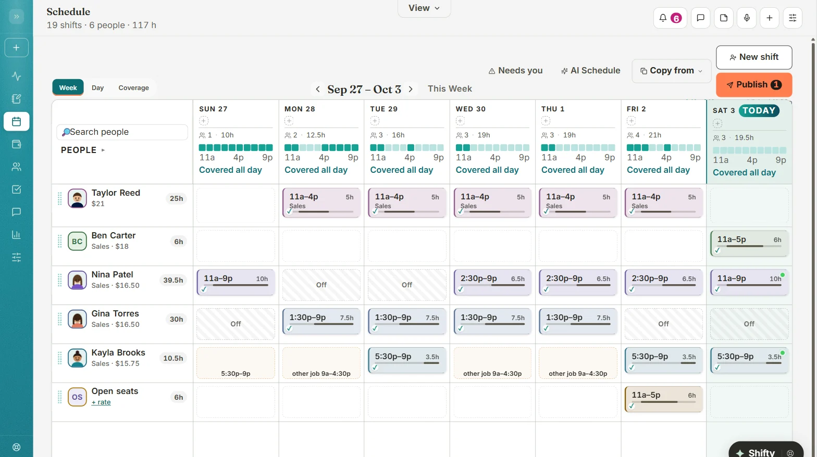This screenshot has width=817, height=457.
Task: Click the top bar plus add icon
Action: [770, 18]
